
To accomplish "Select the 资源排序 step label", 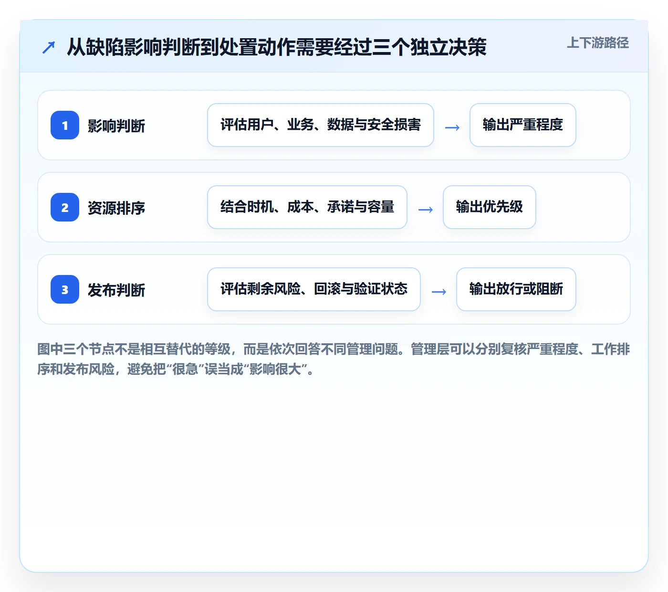I will click(116, 208).
